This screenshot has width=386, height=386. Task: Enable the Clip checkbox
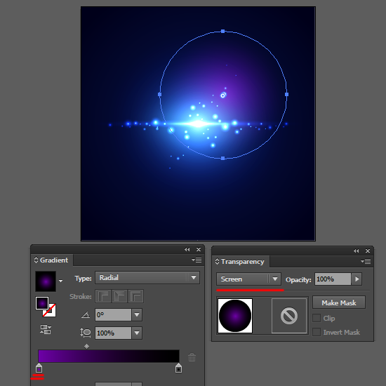tap(317, 318)
